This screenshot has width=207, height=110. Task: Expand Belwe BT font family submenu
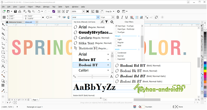[x=108, y=60]
